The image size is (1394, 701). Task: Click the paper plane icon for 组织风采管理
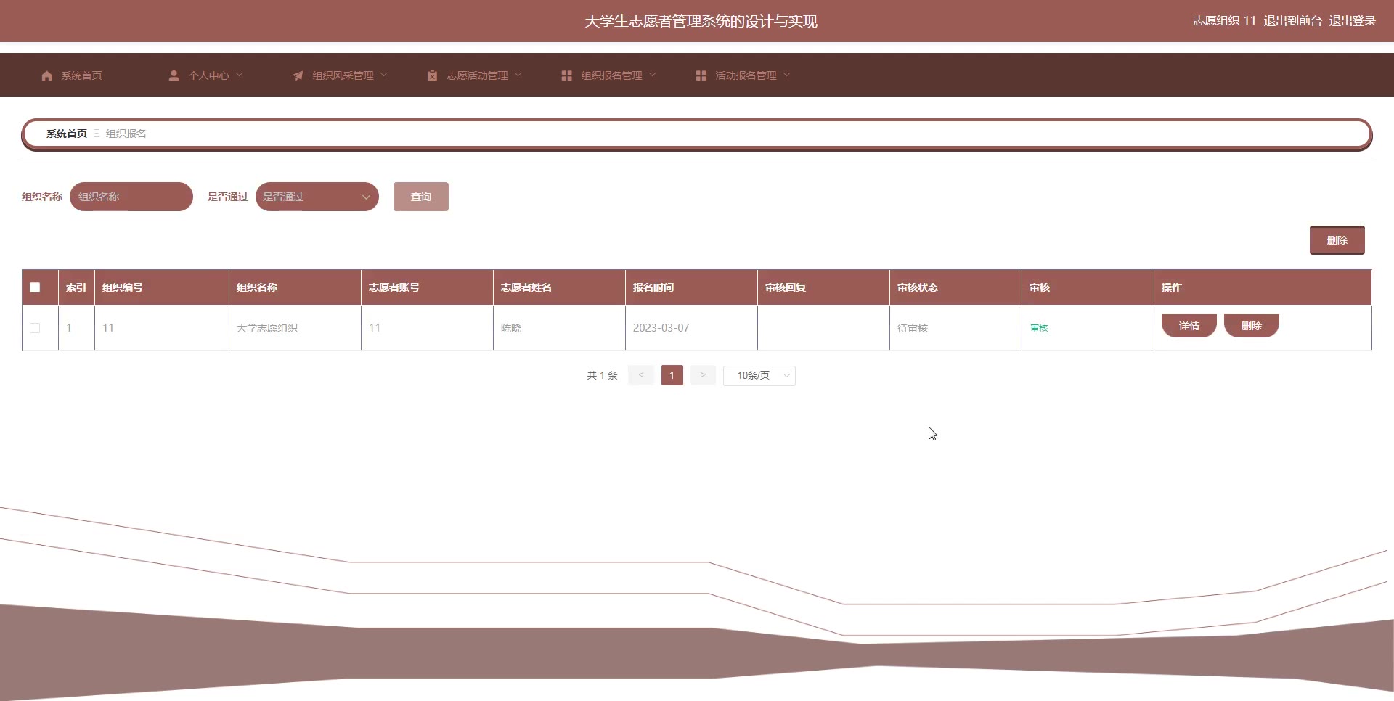298,75
